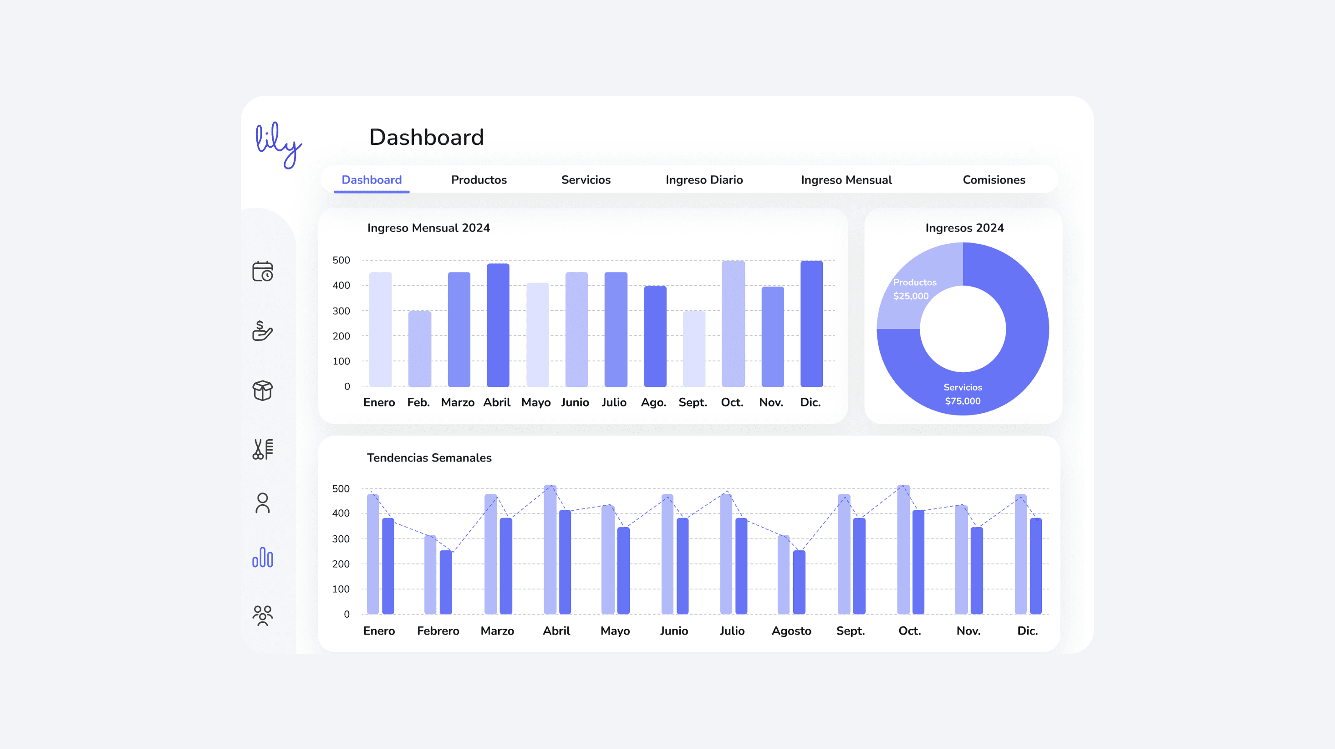
Task: Open the team members icon at sidebar bottom
Action: (x=263, y=615)
